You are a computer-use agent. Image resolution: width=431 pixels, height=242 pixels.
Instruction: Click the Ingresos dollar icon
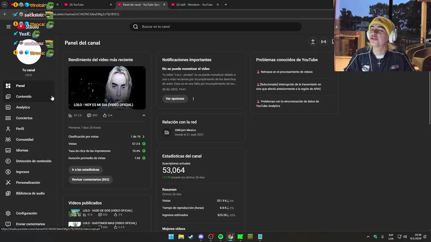(8, 172)
